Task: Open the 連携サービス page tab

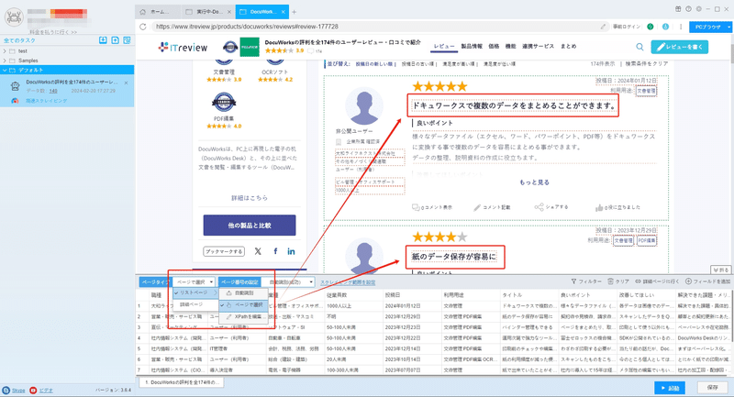Action: coord(538,46)
